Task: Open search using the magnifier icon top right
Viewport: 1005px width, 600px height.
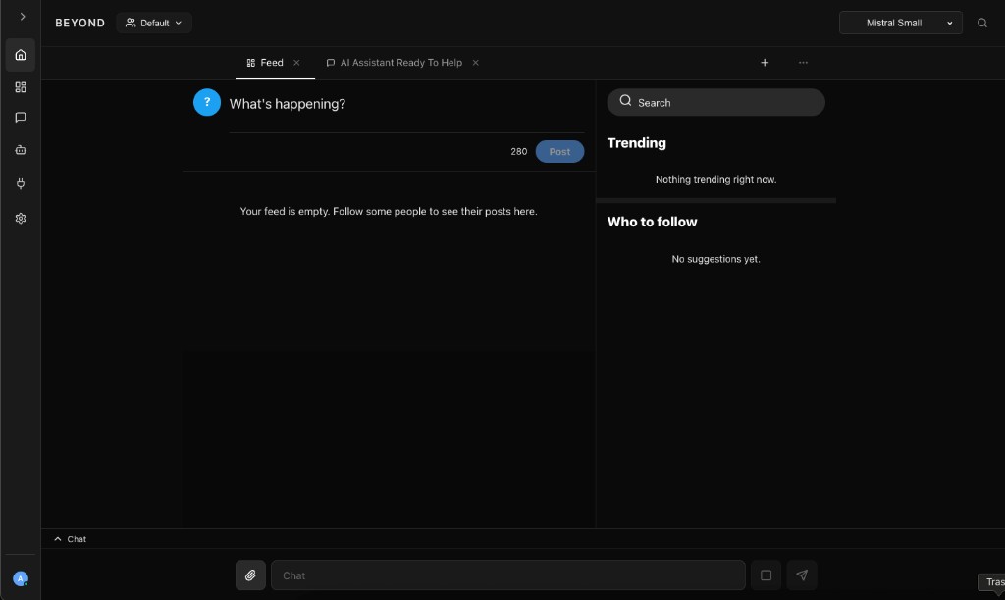Action: coord(982,22)
